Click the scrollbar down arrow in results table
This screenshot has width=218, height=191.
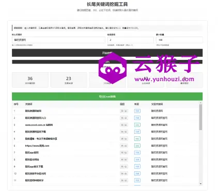pos(200,184)
